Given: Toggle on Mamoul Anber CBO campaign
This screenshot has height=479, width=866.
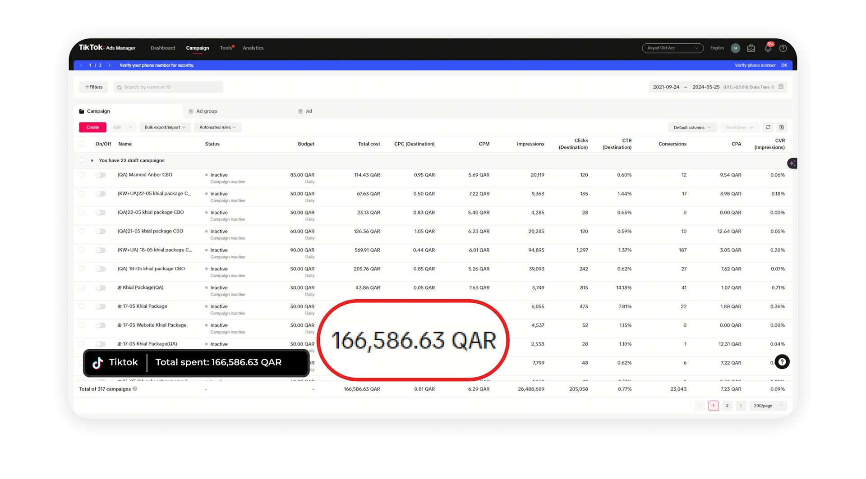Looking at the screenshot, I should [100, 175].
